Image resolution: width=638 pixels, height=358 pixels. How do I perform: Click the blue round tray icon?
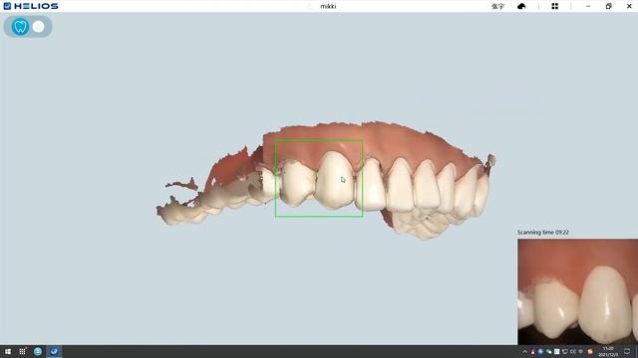click(x=540, y=351)
